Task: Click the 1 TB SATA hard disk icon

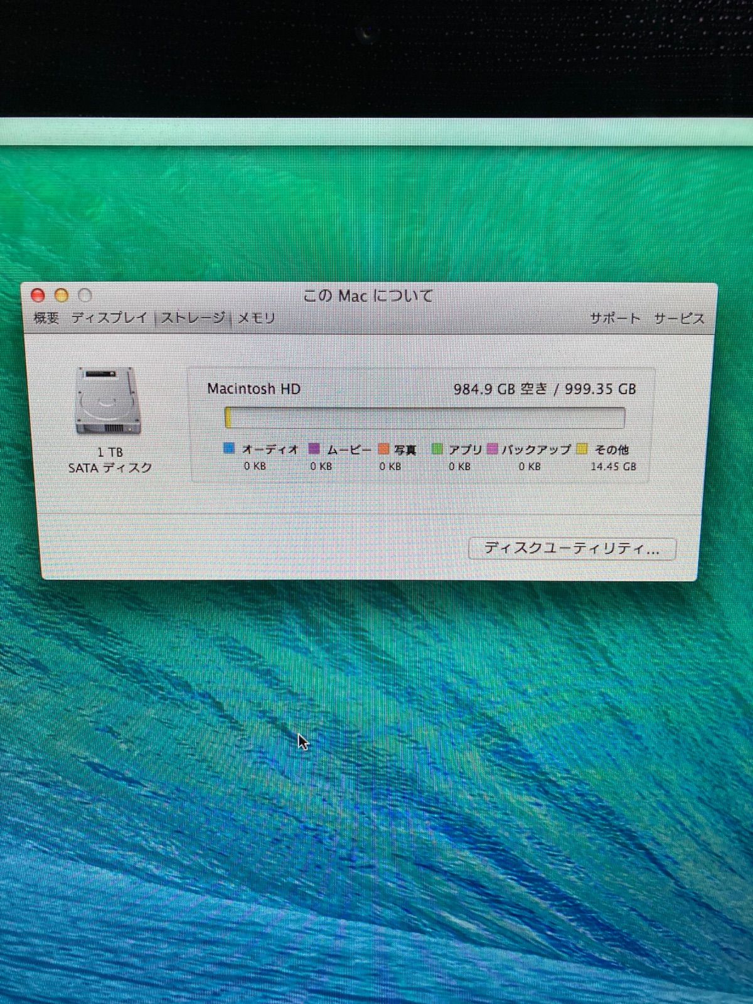Action: [108, 401]
